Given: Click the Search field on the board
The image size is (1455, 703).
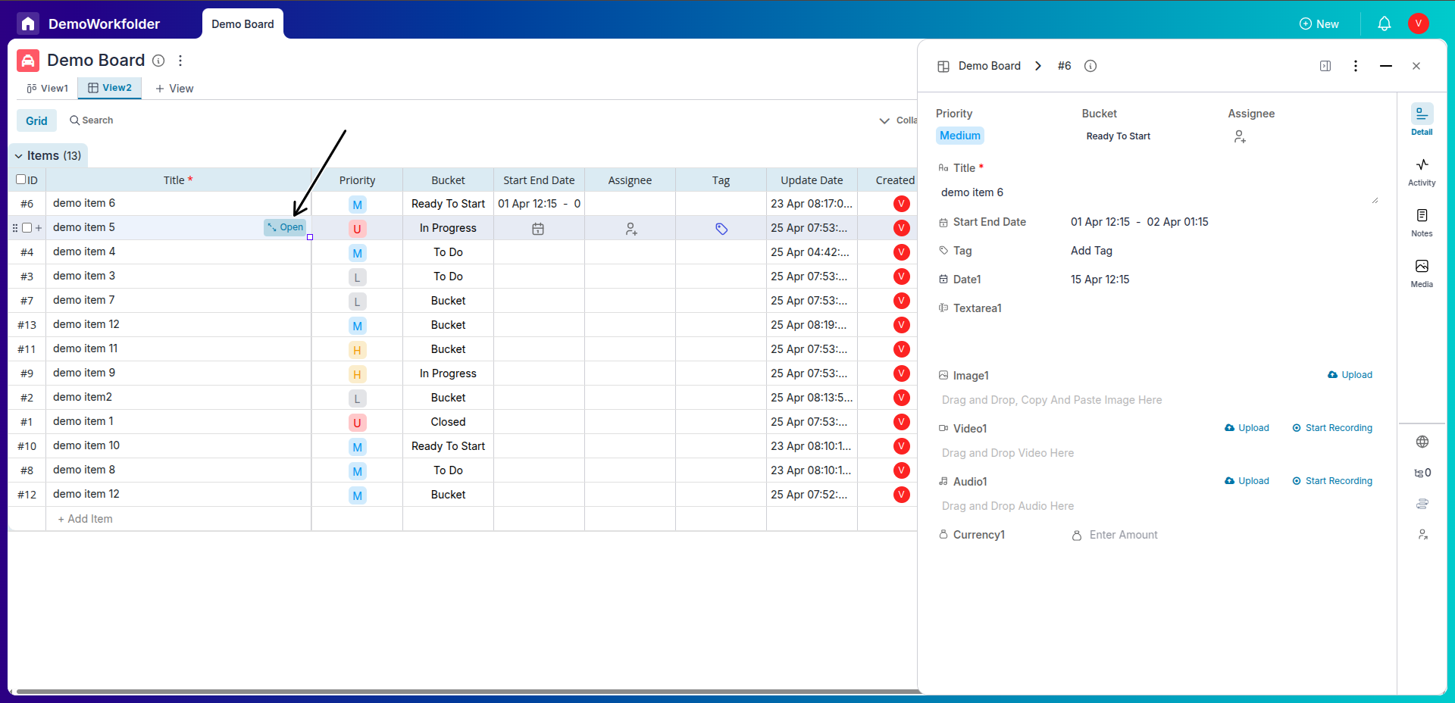Looking at the screenshot, I should click(x=92, y=120).
